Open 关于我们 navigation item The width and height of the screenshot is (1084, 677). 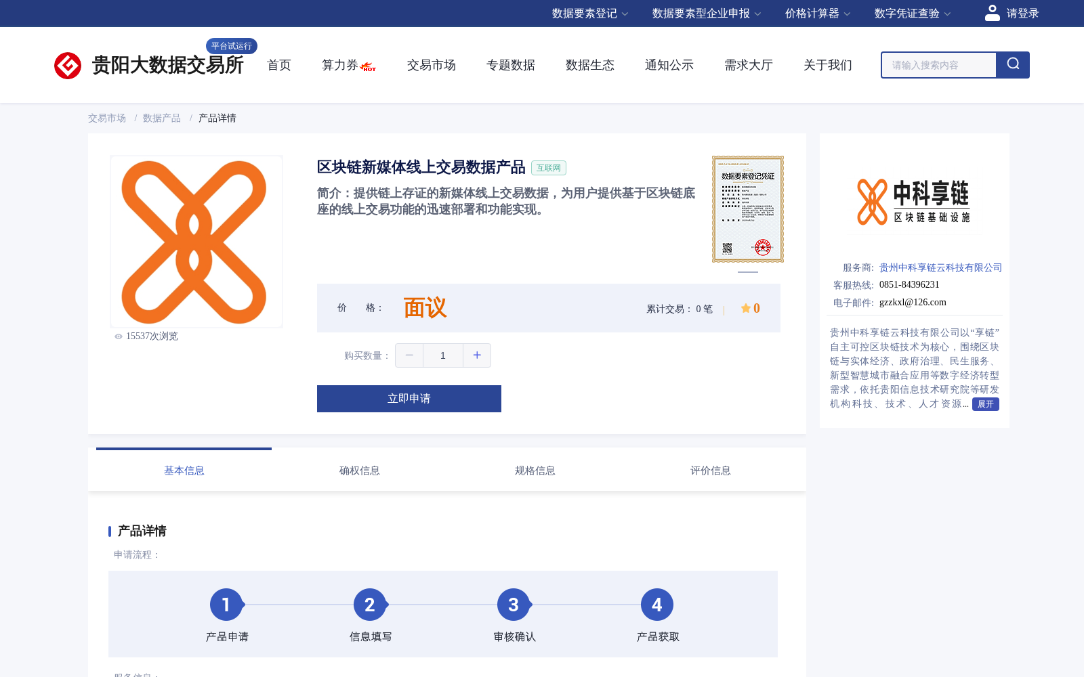tap(828, 65)
